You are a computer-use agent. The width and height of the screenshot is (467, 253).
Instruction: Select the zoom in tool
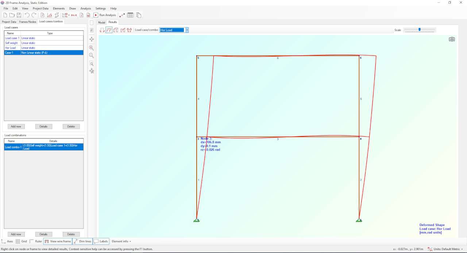(92, 48)
